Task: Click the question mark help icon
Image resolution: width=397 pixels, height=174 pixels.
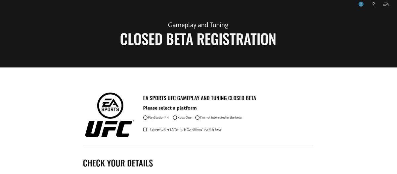Action: [x=374, y=4]
